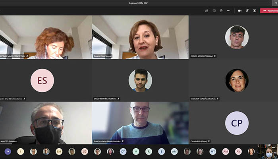The height and width of the screenshot is (159, 278).
Task: Select Francisco Javier Pineda González video
Action: coord(140,123)
